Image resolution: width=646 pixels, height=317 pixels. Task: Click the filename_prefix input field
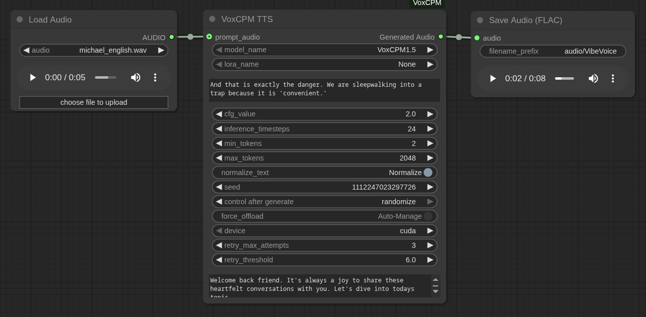coord(553,51)
